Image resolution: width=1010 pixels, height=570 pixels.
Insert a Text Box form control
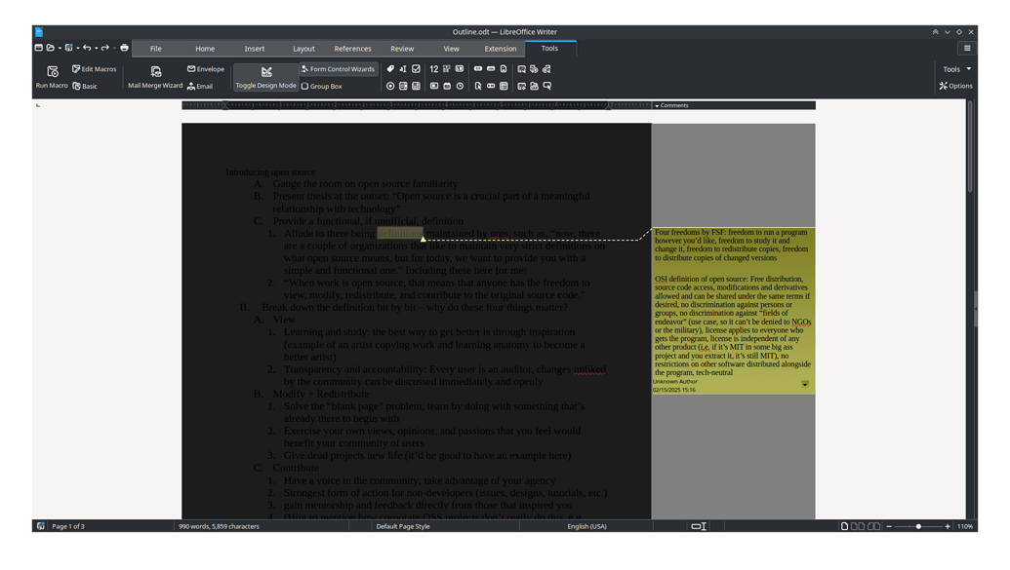click(x=403, y=69)
